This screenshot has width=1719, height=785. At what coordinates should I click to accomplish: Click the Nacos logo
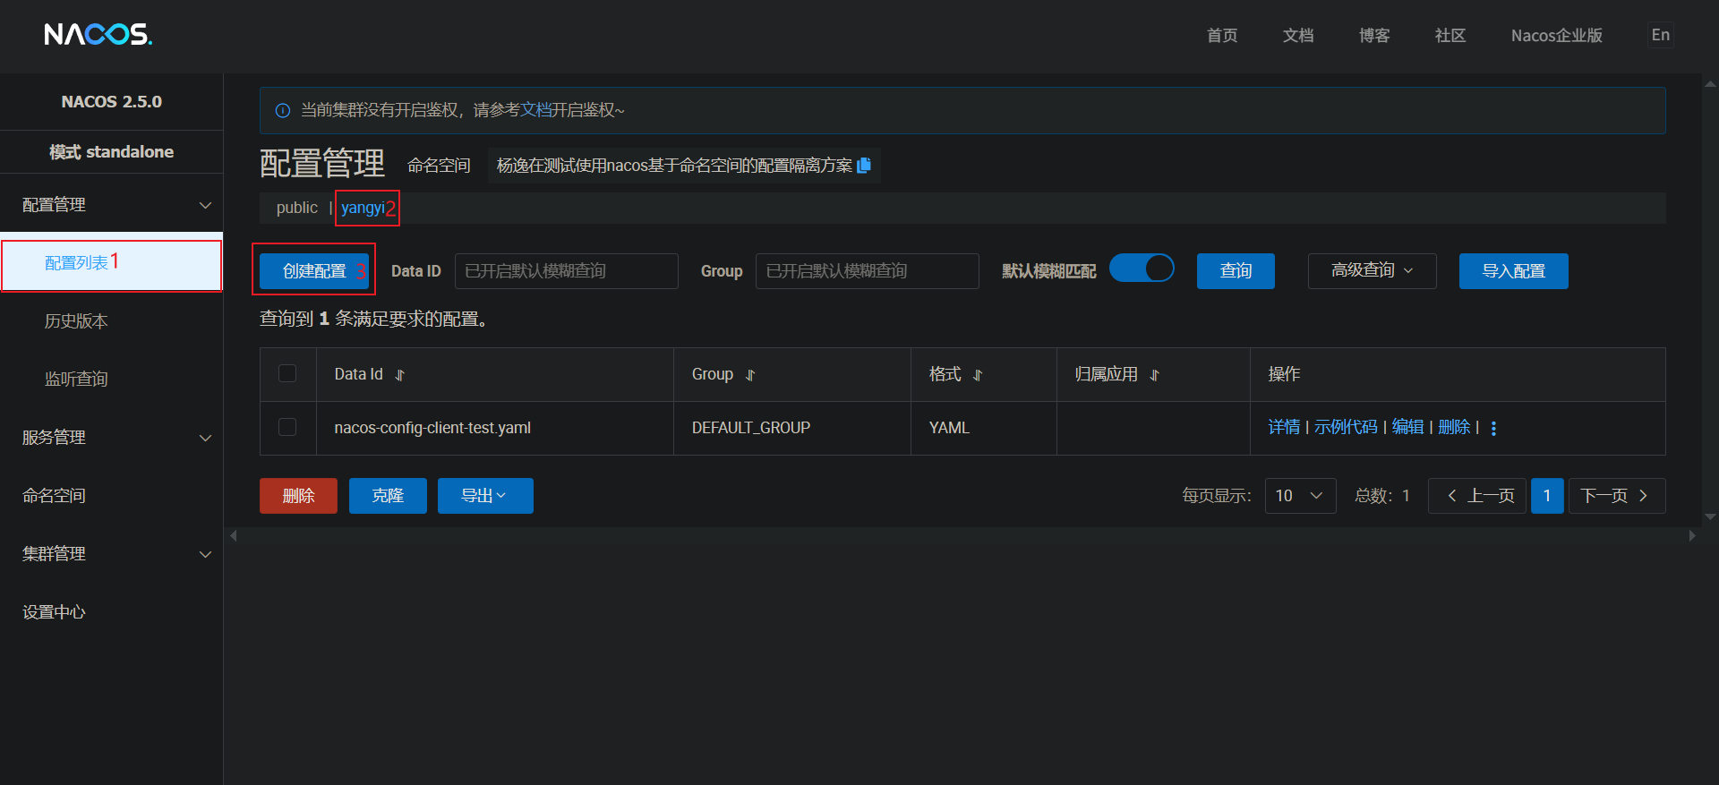[x=98, y=35]
